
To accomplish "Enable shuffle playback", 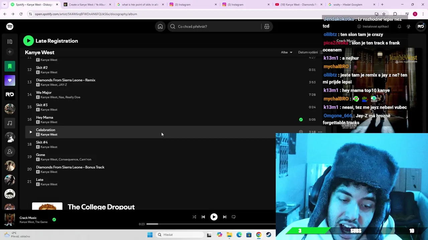I will pyautogui.click(x=194, y=217).
